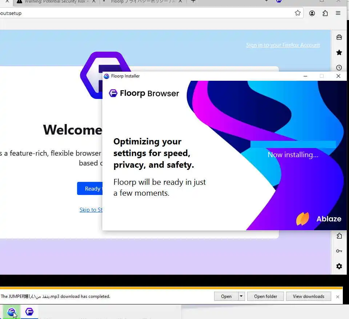Switch to Warning: Potential Security Risk tab
Image resolution: width=349 pixels, height=319 pixels.
pyautogui.click(x=55, y=2)
